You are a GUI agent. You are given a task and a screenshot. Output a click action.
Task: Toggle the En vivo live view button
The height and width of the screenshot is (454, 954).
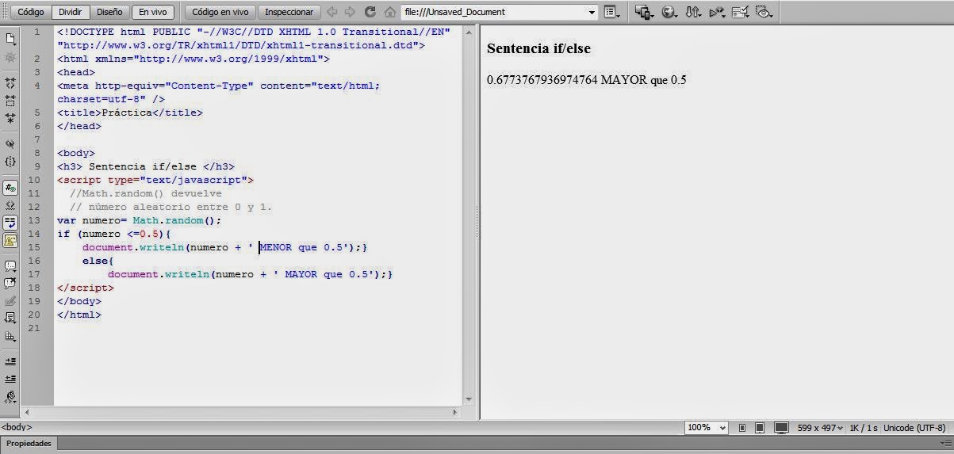(153, 12)
